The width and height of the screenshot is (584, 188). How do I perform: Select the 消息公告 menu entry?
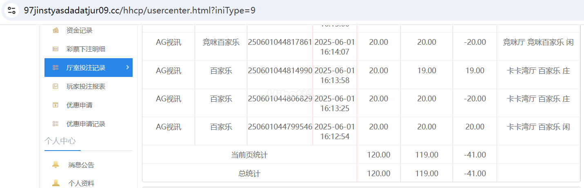(81, 165)
